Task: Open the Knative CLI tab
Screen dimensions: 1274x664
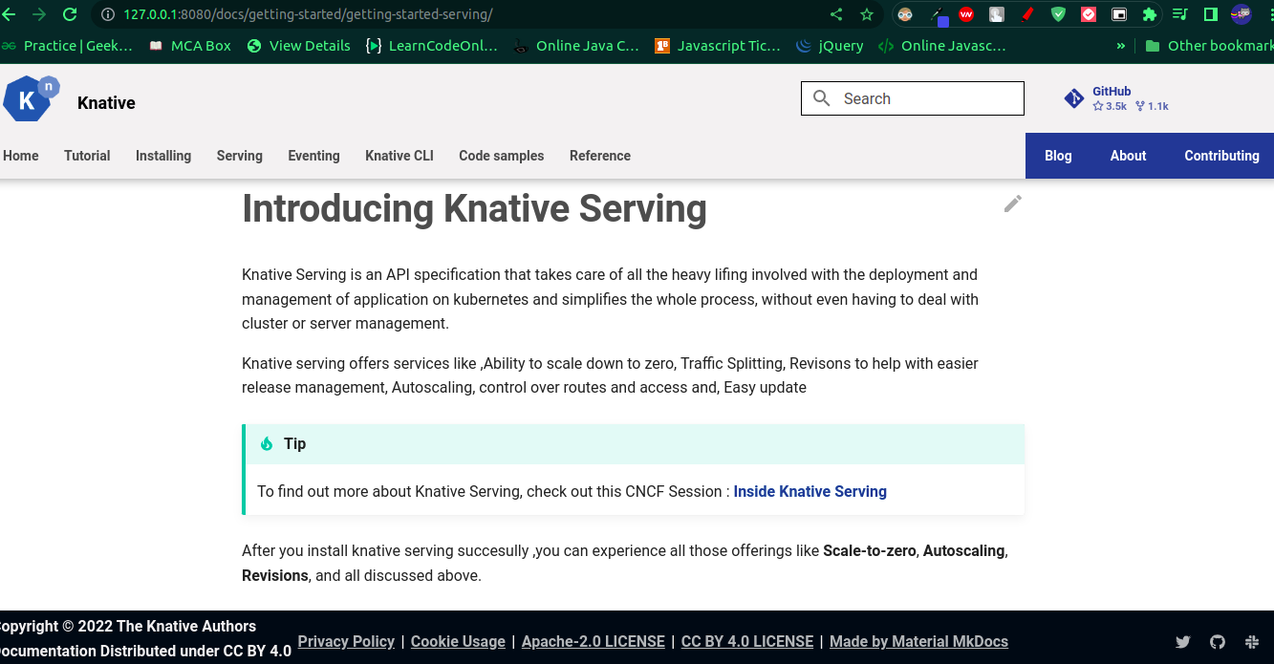Action: pyautogui.click(x=399, y=156)
